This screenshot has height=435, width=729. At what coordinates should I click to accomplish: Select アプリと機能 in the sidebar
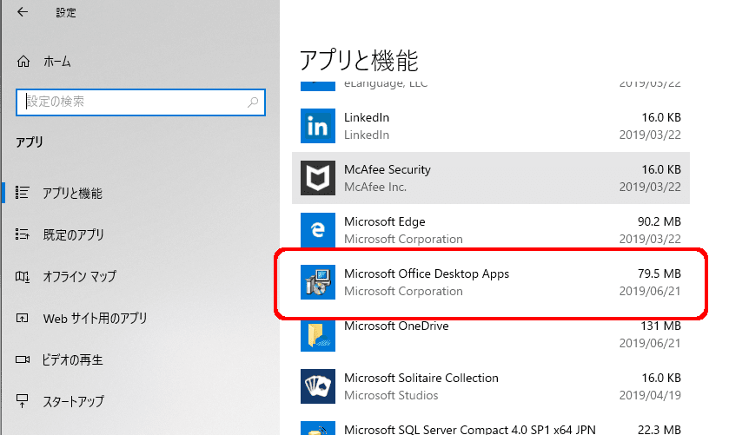72,193
